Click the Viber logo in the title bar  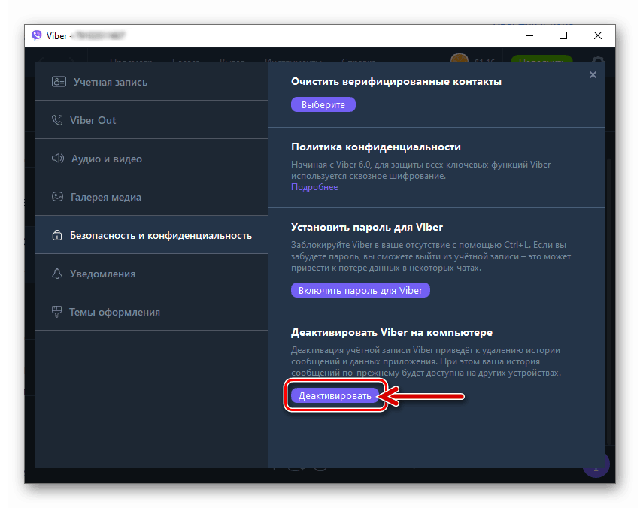pyautogui.click(x=36, y=35)
